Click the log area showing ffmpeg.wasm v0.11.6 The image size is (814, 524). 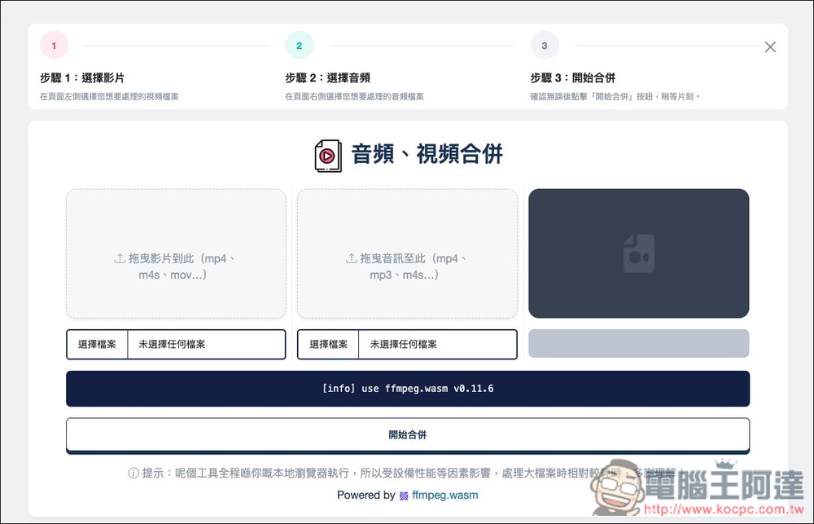pyautogui.click(x=407, y=389)
